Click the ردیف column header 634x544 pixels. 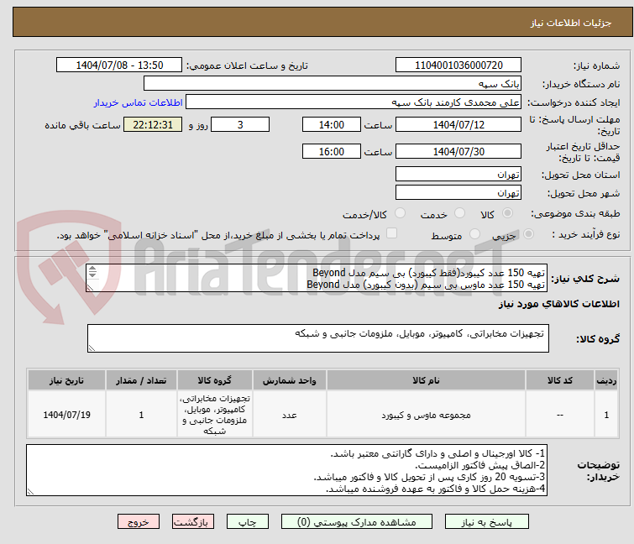pos(606,381)
